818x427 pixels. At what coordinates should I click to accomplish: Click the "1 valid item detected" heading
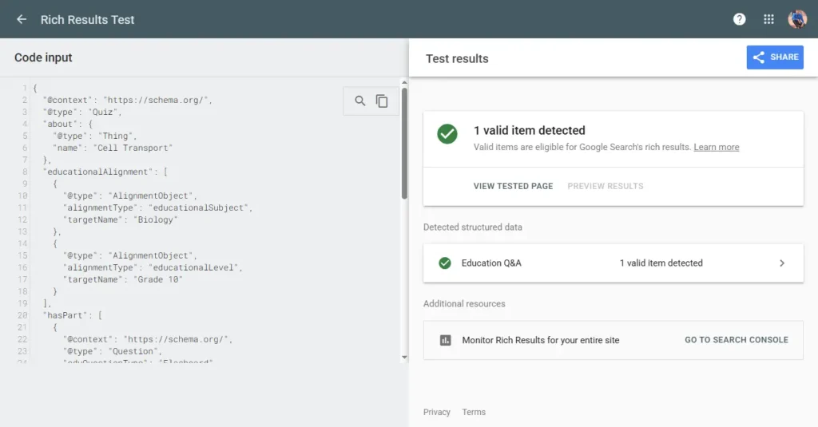pyautogui.click(x=529, y=130)
